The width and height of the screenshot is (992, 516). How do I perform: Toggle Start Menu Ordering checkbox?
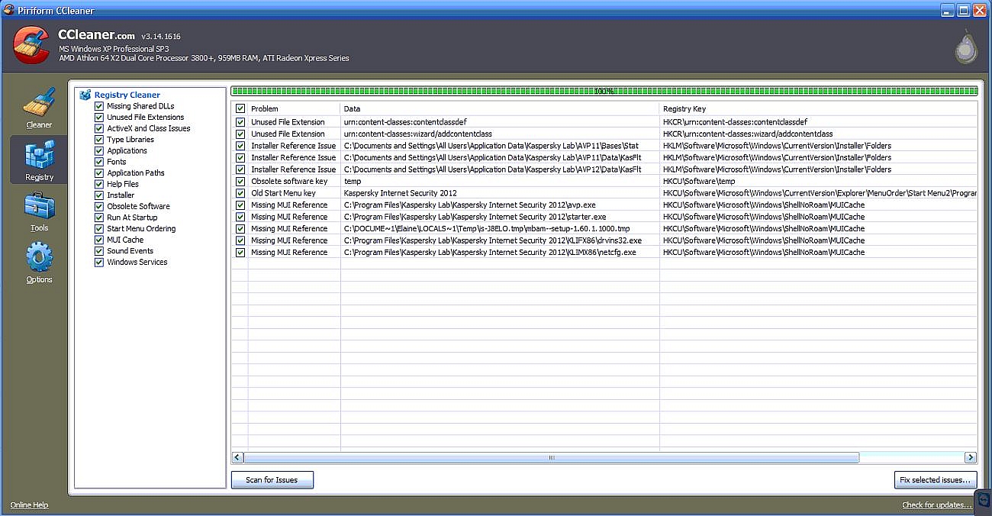tap(99, 228)
